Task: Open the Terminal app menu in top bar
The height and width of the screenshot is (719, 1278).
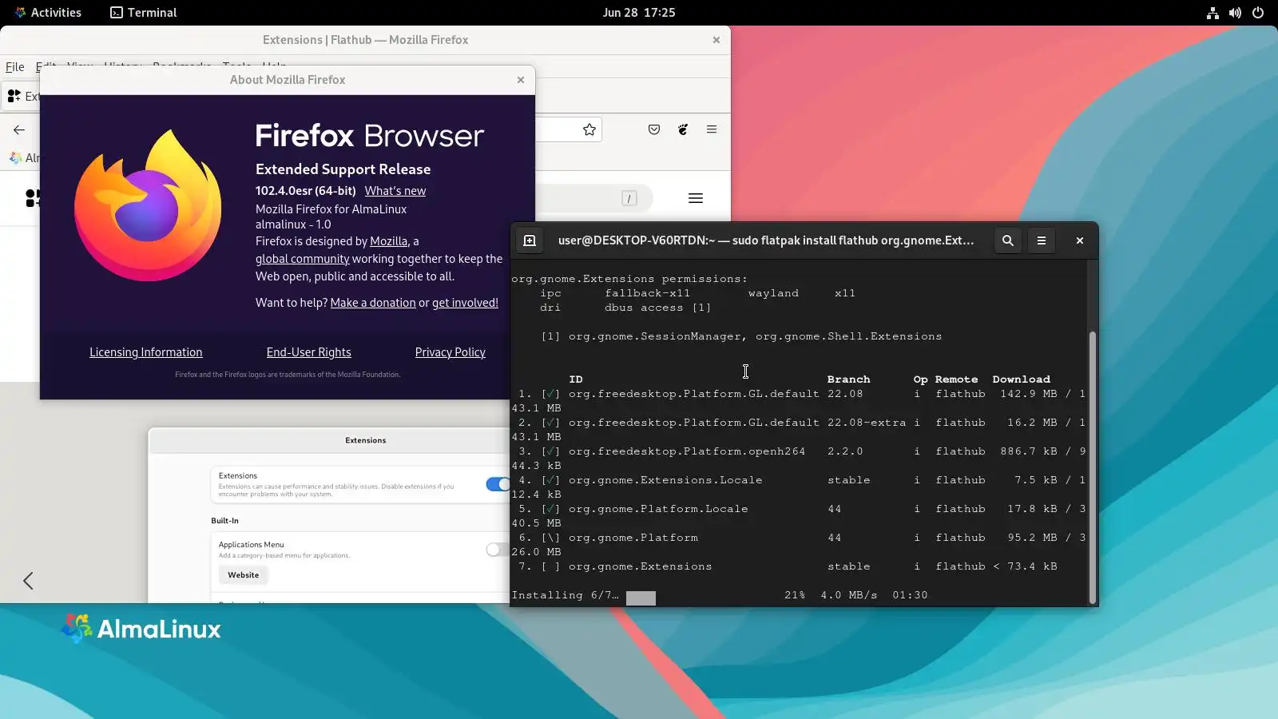Action: tap(144, 13)
